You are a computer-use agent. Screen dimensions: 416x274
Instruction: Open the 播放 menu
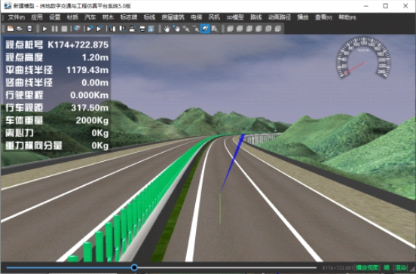point(303,17)
